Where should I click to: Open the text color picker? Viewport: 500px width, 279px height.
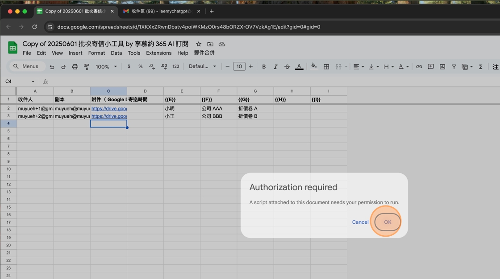[299, 66]
